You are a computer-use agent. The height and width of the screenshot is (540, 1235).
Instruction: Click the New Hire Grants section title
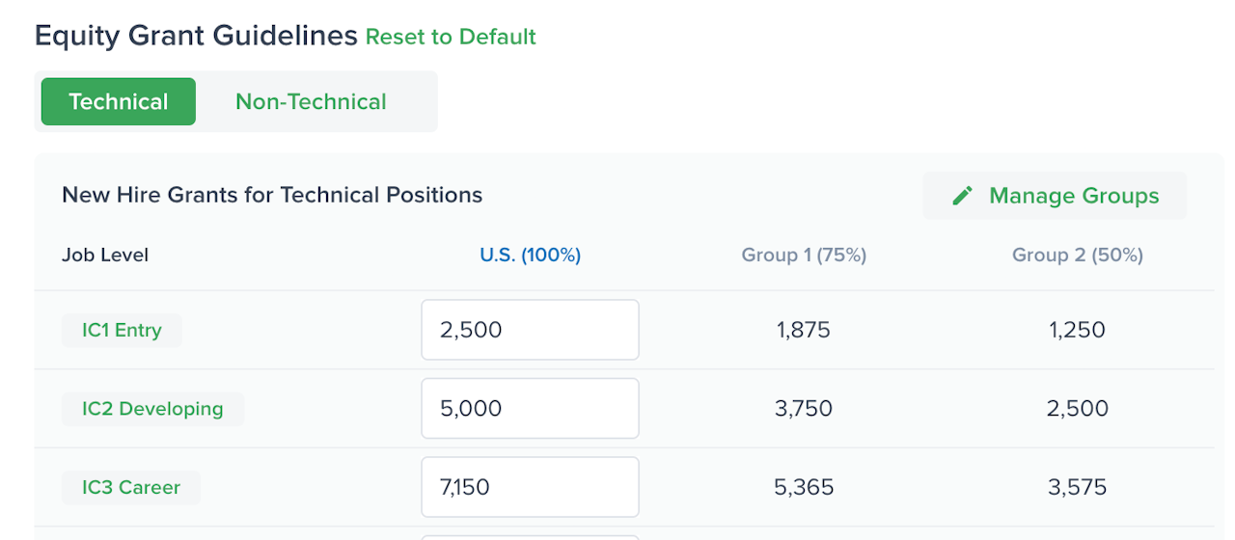click(x=272, y=195)
